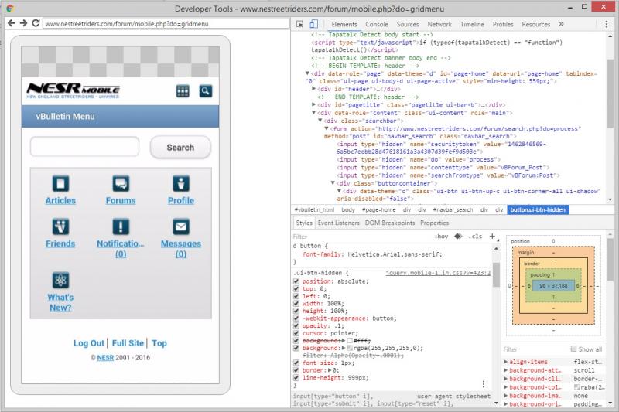Image resolution: width=619 pixels, height=412 pixels.
Task: Enable the Show all checkbox
Action: [x=573, y=349]
